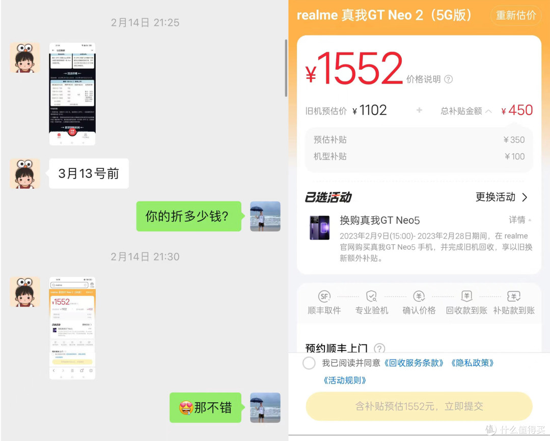Submit via 含补贴预估1552元,立即提交 button
Viewport: 550px width, 441px height.
coord(419,406)
